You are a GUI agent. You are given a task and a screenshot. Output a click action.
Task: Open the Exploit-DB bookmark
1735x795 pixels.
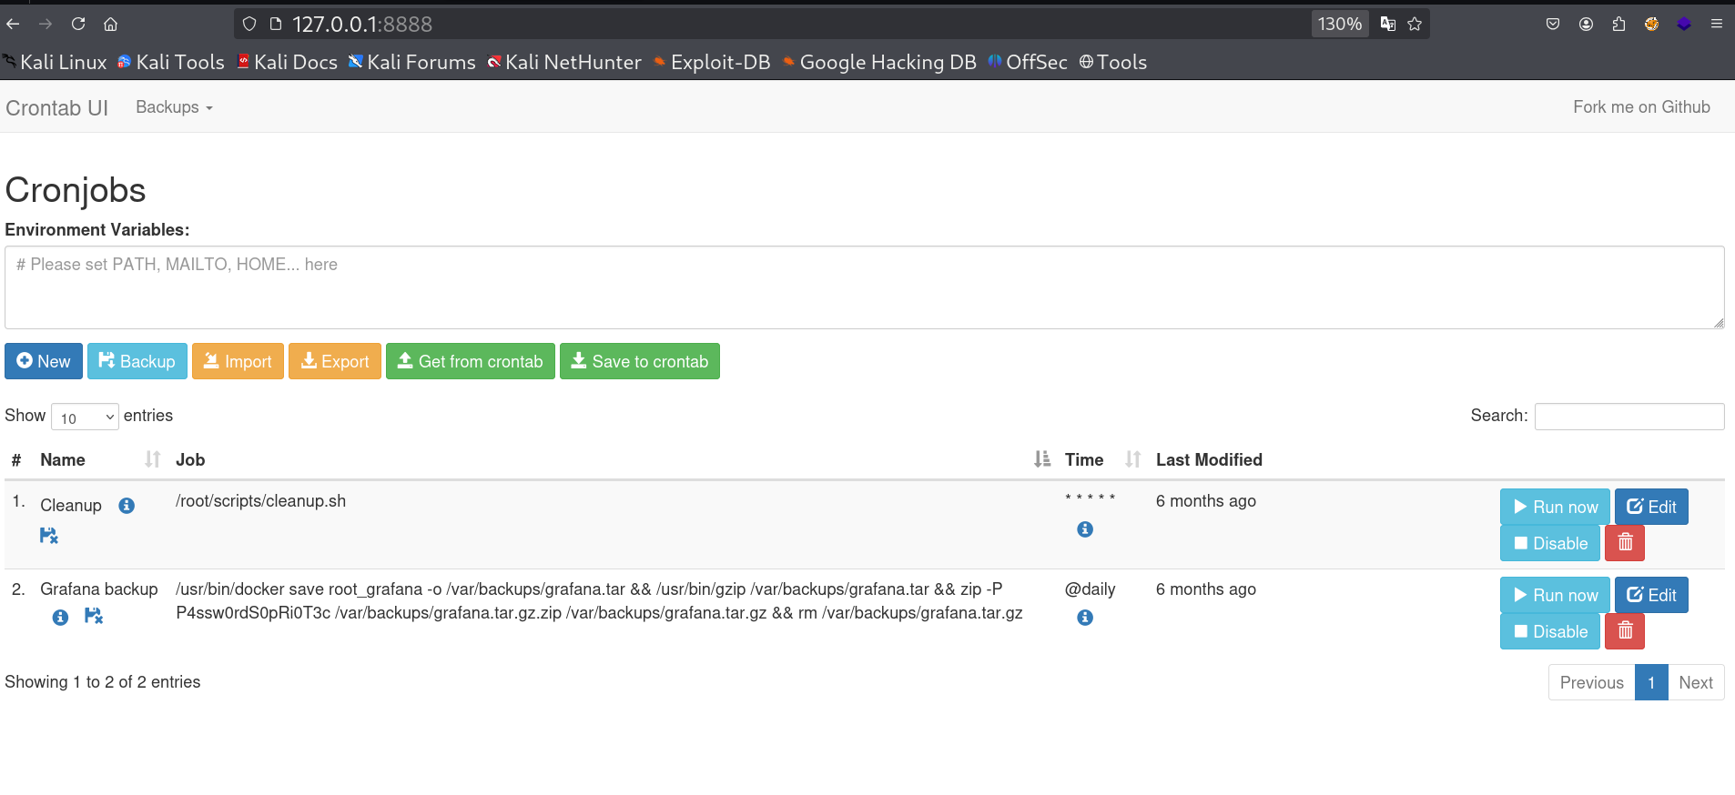point(712,62)
